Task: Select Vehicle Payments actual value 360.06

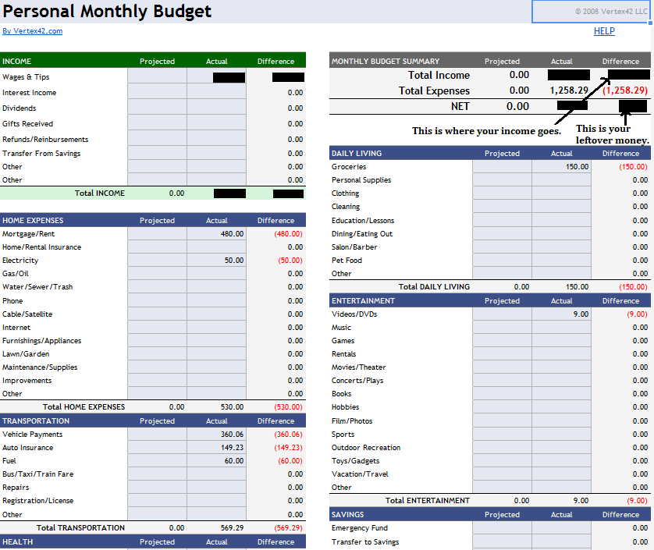Action: (216, 434)
